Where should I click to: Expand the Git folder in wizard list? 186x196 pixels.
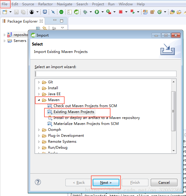tap(39, 82)
